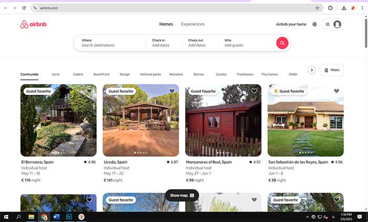This screenshot has height=222, width=368.
Task: Open the notification center icon
Action: tap(360, 217)
